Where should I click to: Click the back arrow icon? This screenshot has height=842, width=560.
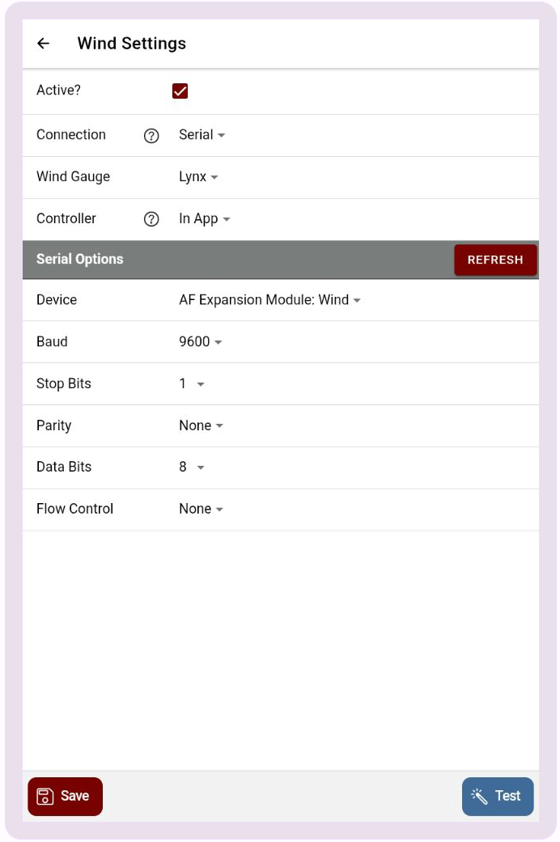[44, 44]
